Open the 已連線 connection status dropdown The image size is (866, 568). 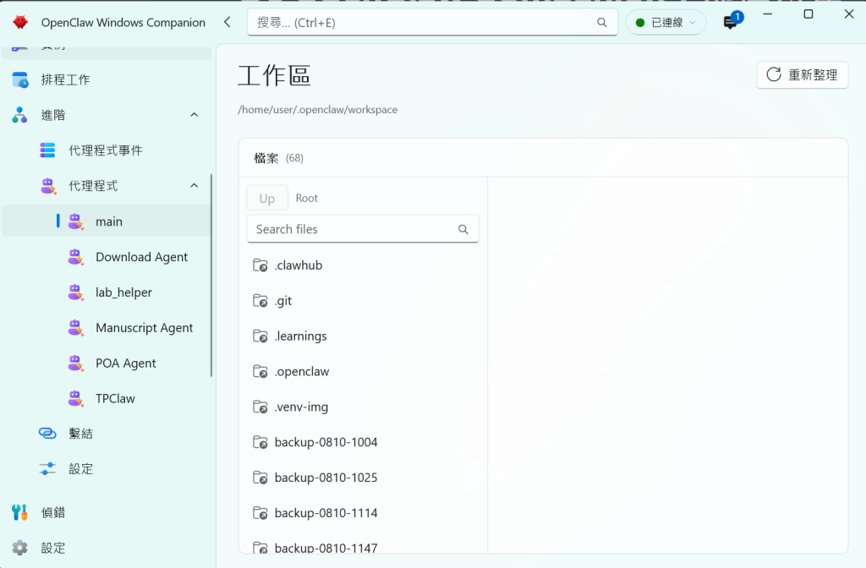[x=666, y=23]
